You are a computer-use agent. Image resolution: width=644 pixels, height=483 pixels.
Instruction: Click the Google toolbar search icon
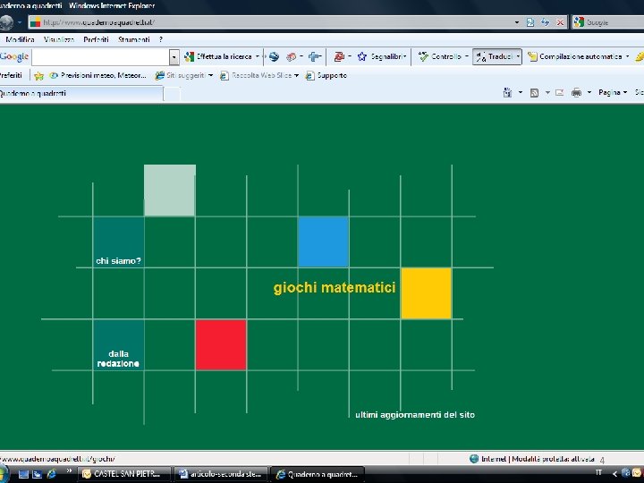click(x=190, y=56)
